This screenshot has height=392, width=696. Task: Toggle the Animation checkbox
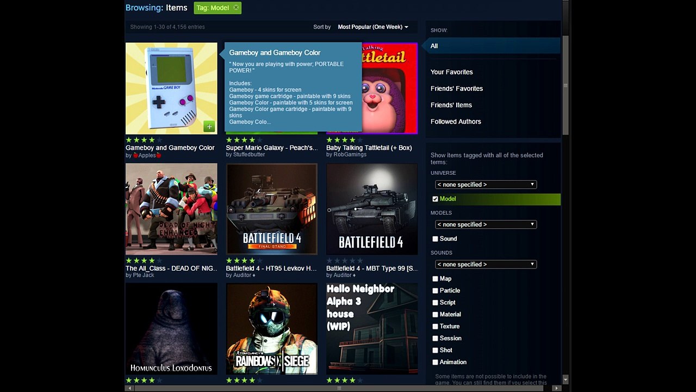coord(435,363)
